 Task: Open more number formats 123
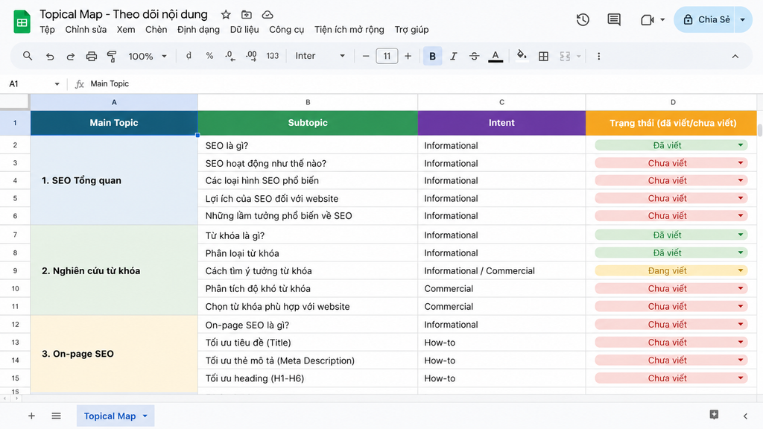click(x=273, y=56)
